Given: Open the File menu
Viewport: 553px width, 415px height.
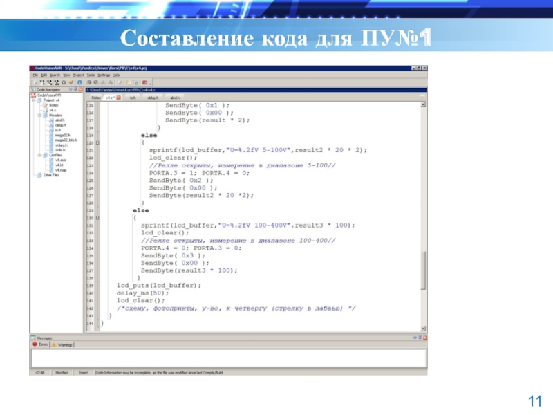Looking at the screenshot, I should tap(35, 75).
